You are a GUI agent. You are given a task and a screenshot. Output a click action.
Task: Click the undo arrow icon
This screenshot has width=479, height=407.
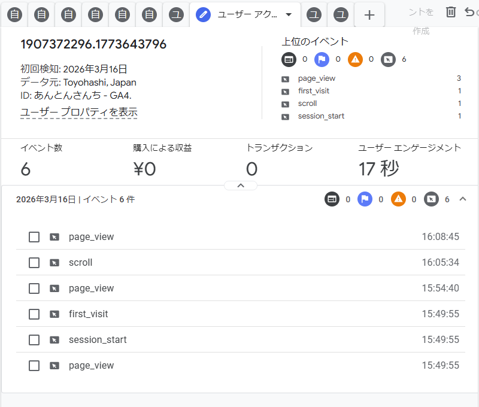469,12
